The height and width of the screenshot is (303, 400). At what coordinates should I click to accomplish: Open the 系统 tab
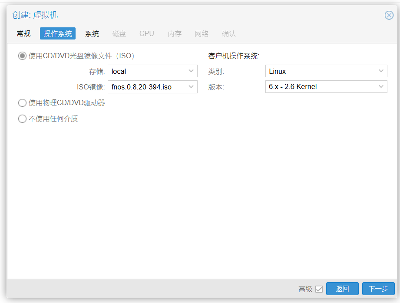pos(92,34)
